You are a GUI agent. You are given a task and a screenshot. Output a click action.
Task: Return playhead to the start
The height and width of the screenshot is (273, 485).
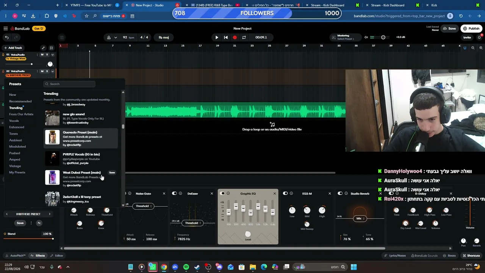click(226, 37)
